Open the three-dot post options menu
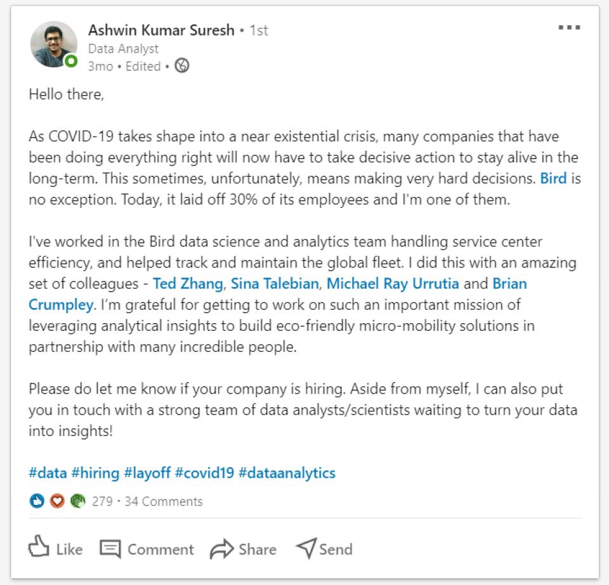The height and width of the screenshot is (585, 609). coord(569,28)
